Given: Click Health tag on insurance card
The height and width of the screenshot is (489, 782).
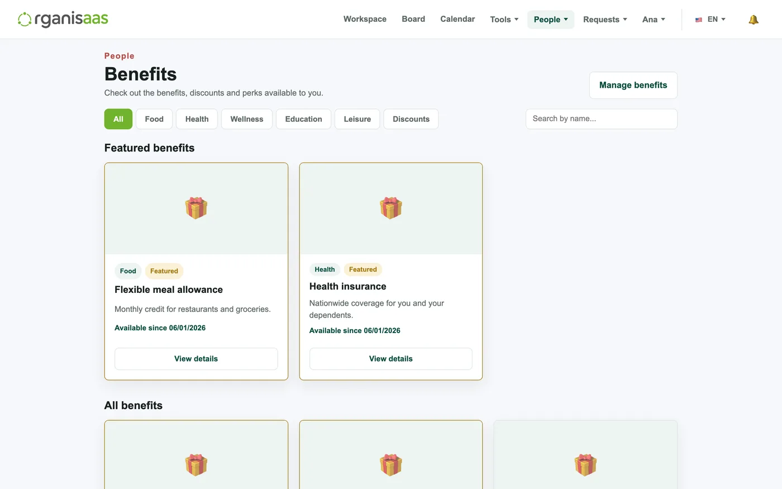Looking at the screenshot, I should tap(325, 269).
